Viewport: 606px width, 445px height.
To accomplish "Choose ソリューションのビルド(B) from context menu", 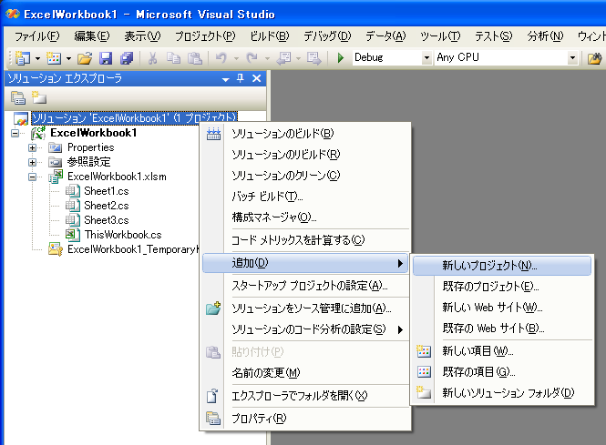I will pyautogui.click(x=305, y=134).
